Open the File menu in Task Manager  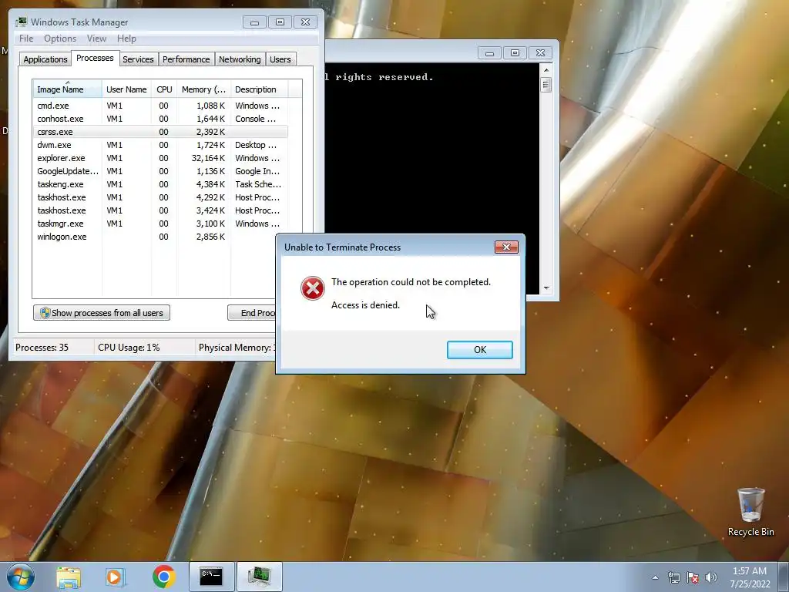click(x=26, y=39)
